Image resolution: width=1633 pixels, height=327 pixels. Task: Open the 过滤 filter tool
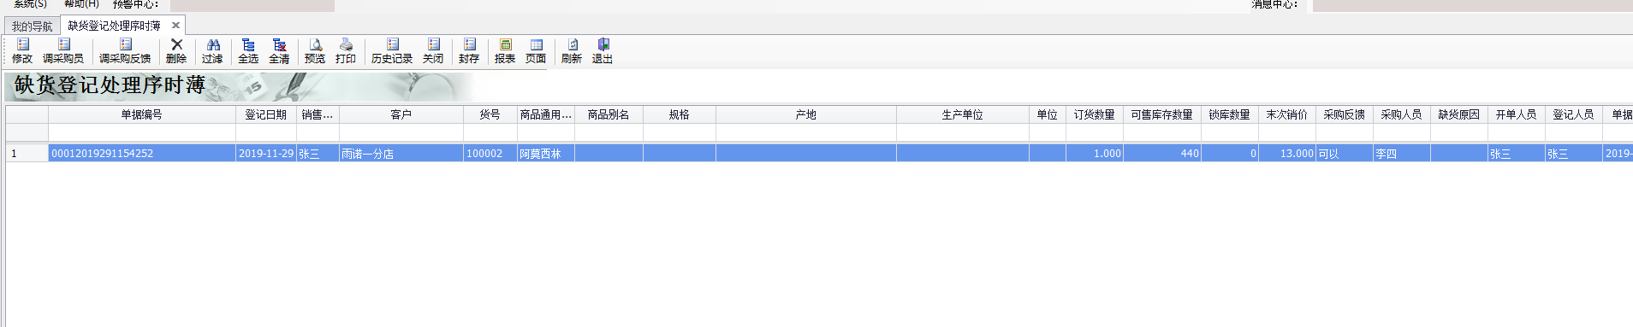212,51
